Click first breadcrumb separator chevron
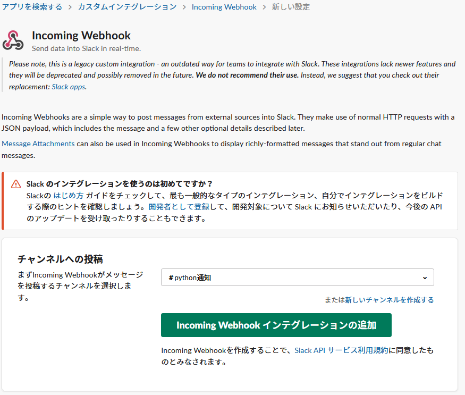Image resolution: width=465 pixels, height=395 pixels. (x=70, y=7)
